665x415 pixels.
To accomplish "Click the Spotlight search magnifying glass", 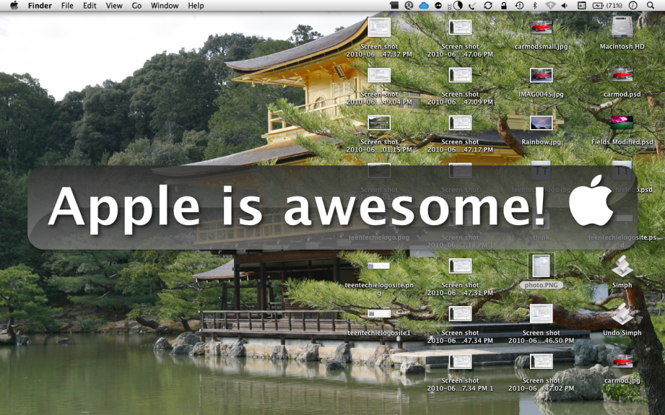I will click(651, 5).
